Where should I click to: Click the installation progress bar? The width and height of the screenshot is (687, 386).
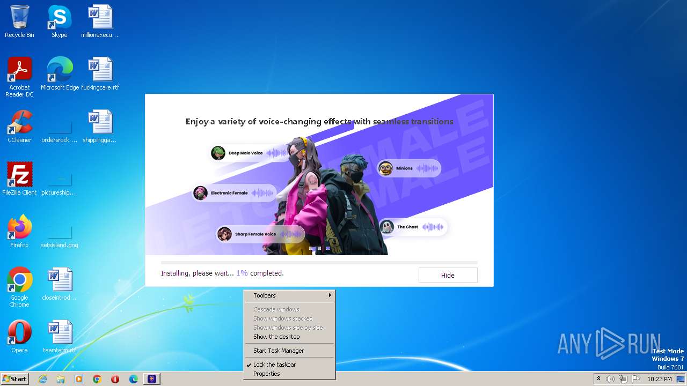coord(319,263)
